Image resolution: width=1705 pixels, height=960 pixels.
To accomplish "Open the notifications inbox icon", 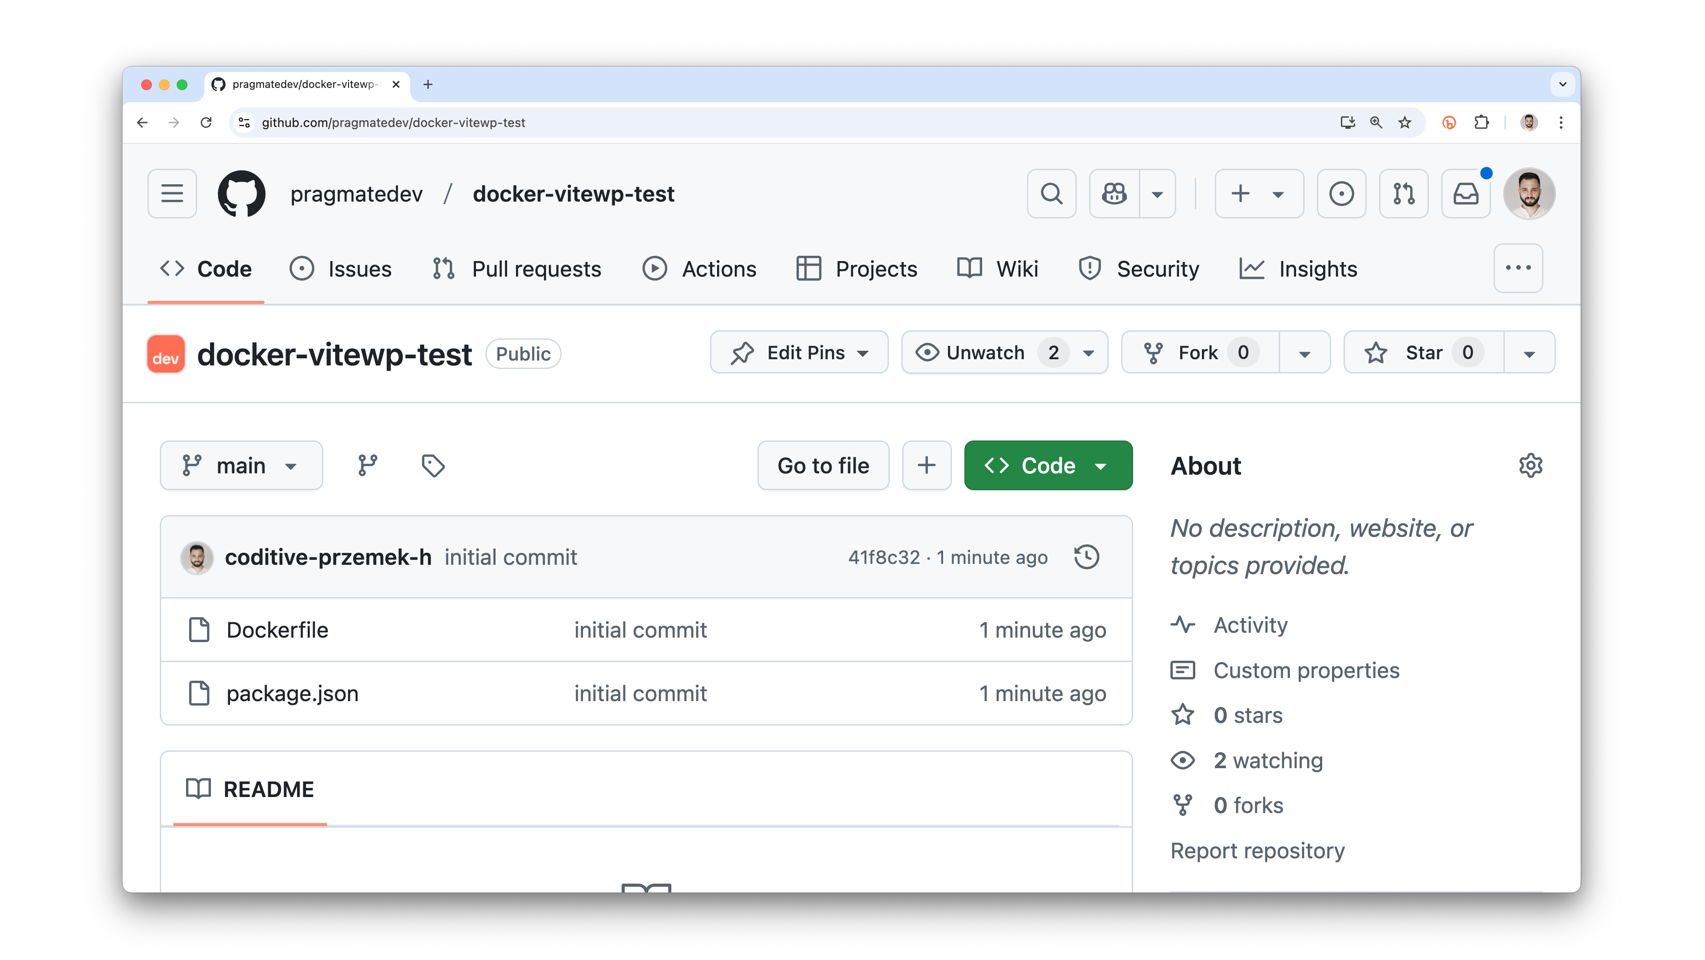I will pos(1466,193).
